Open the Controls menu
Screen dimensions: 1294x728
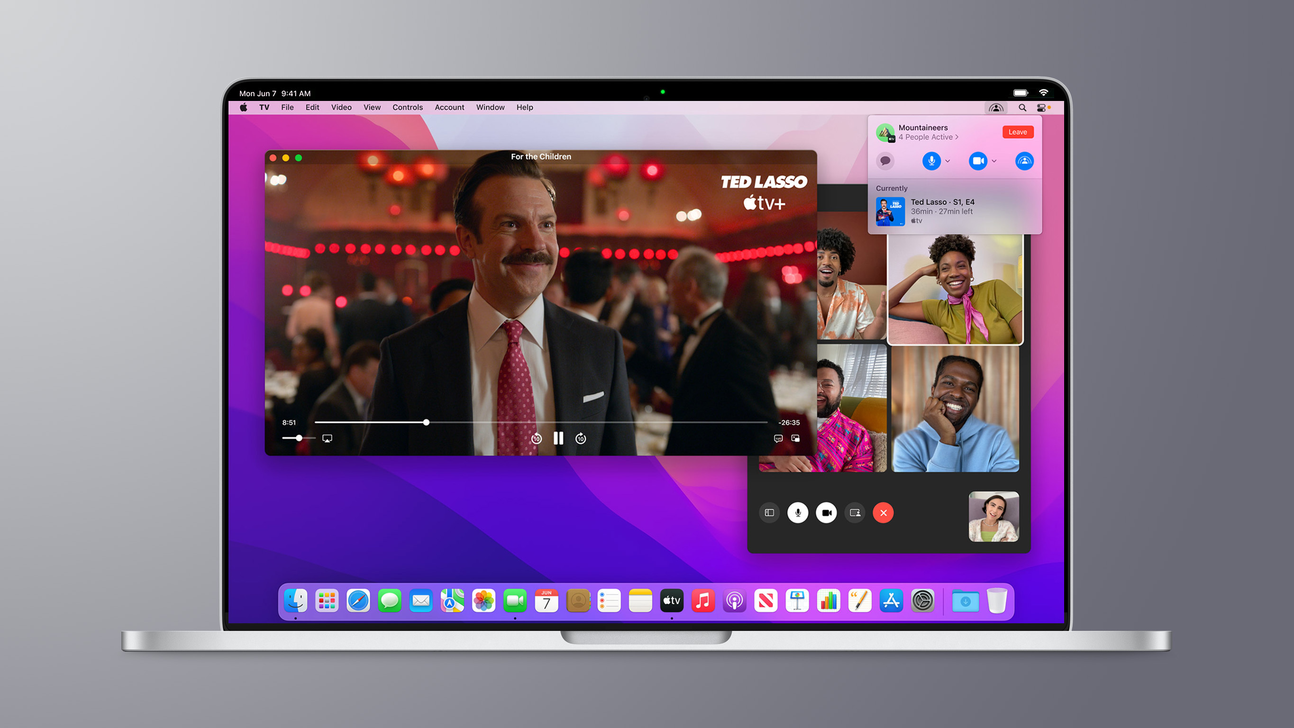pyautogui.click(x=407, y=108)
